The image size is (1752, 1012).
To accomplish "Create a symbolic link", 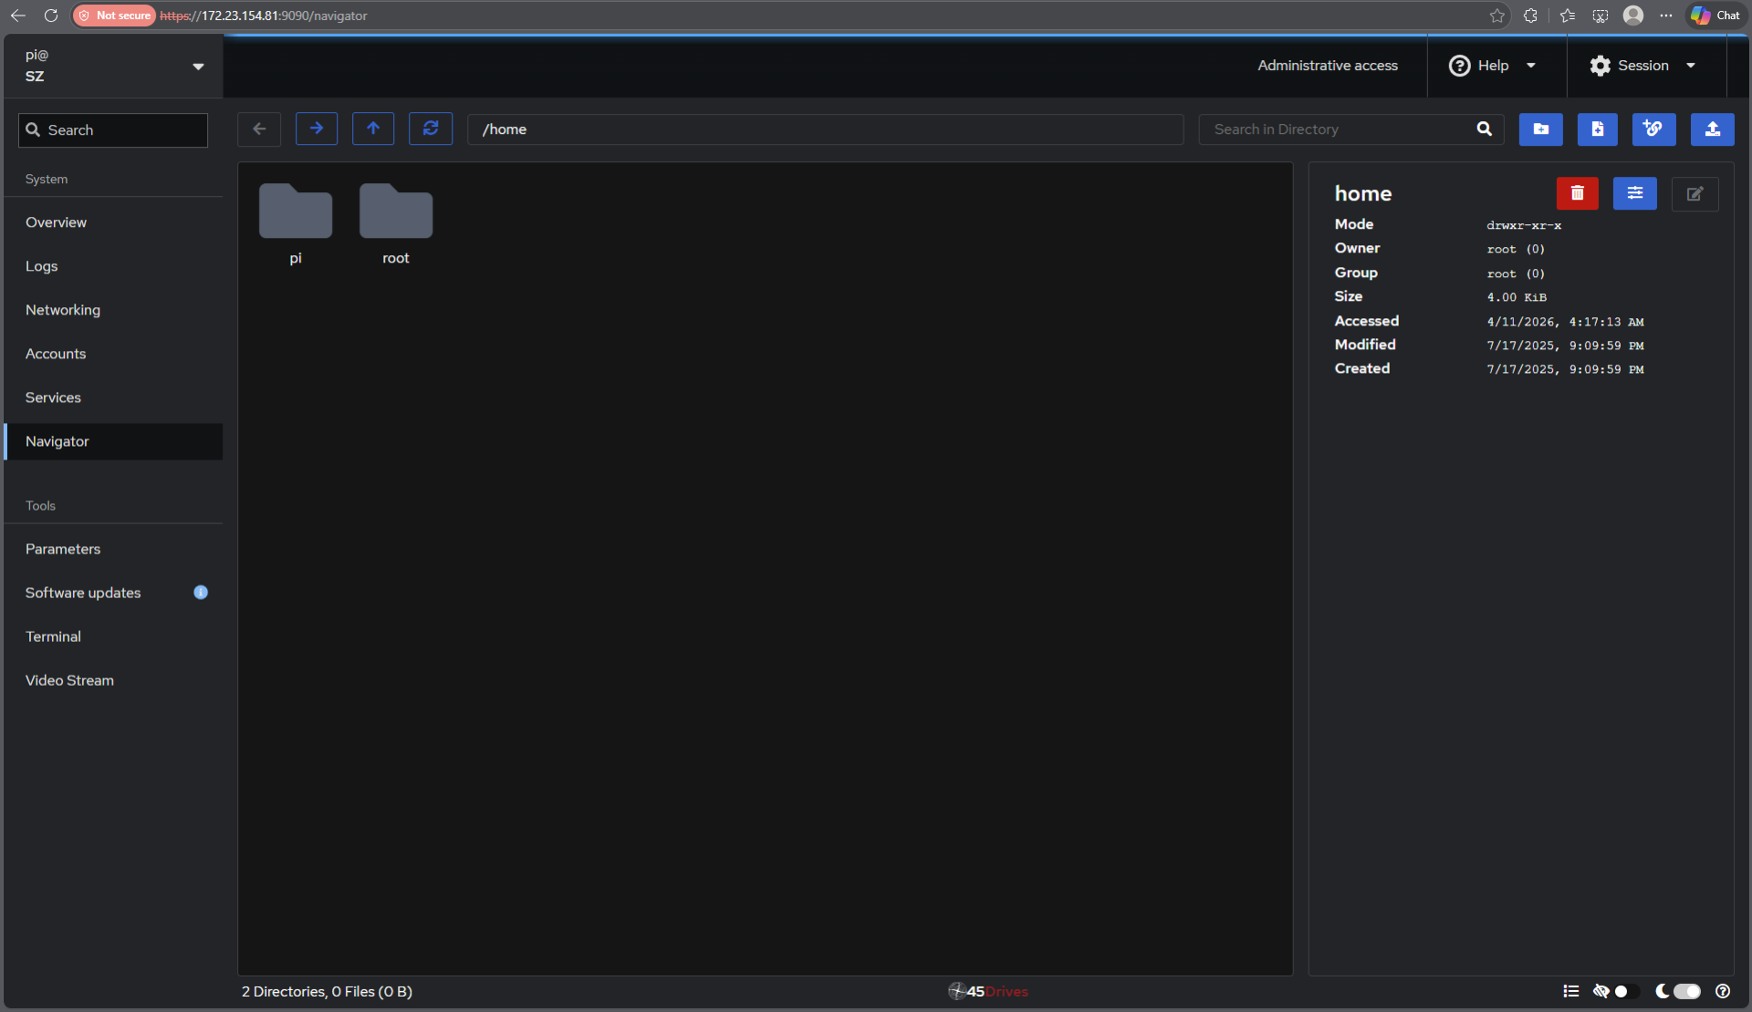I will 1653,129.
